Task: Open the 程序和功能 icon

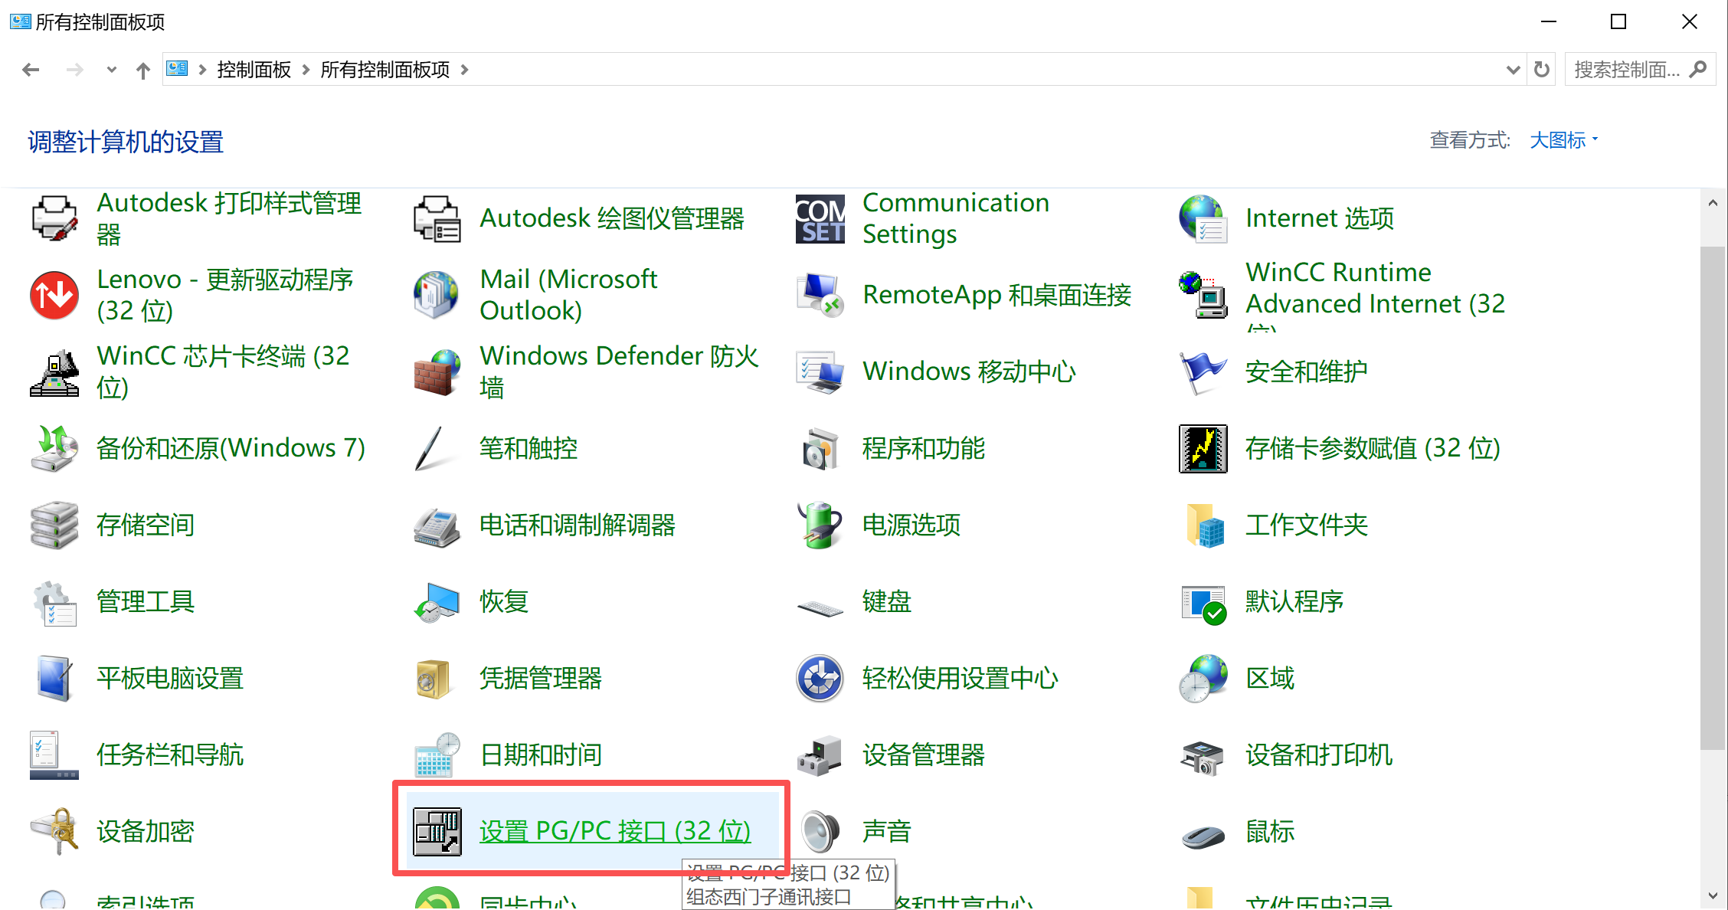Action: point(820,448)
